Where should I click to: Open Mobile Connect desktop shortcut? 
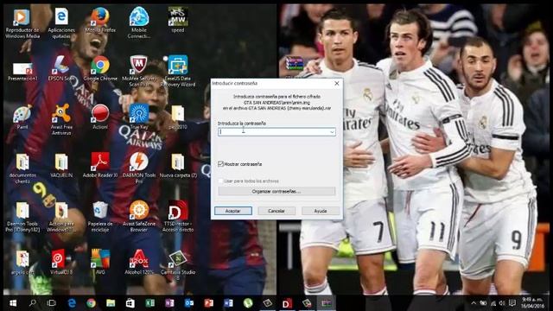(x=139, y=23)
